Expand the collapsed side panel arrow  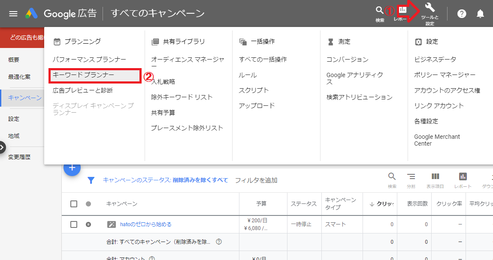2,147
